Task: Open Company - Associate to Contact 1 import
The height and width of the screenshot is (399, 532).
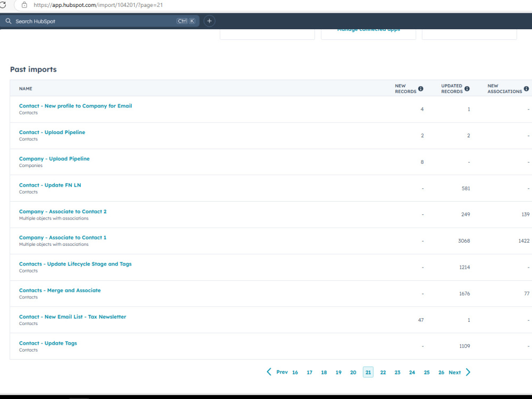Action: 62,237
